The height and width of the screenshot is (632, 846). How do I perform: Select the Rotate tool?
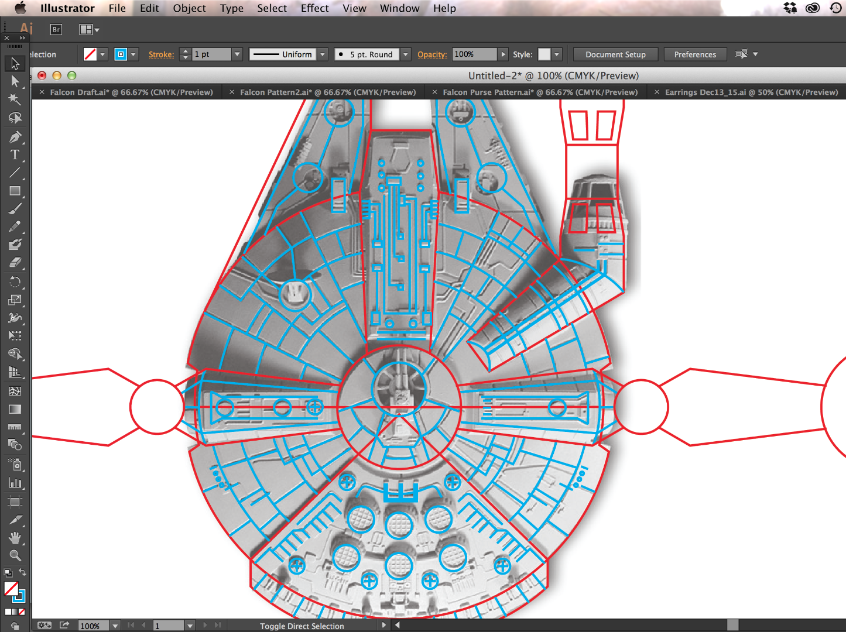15,283
